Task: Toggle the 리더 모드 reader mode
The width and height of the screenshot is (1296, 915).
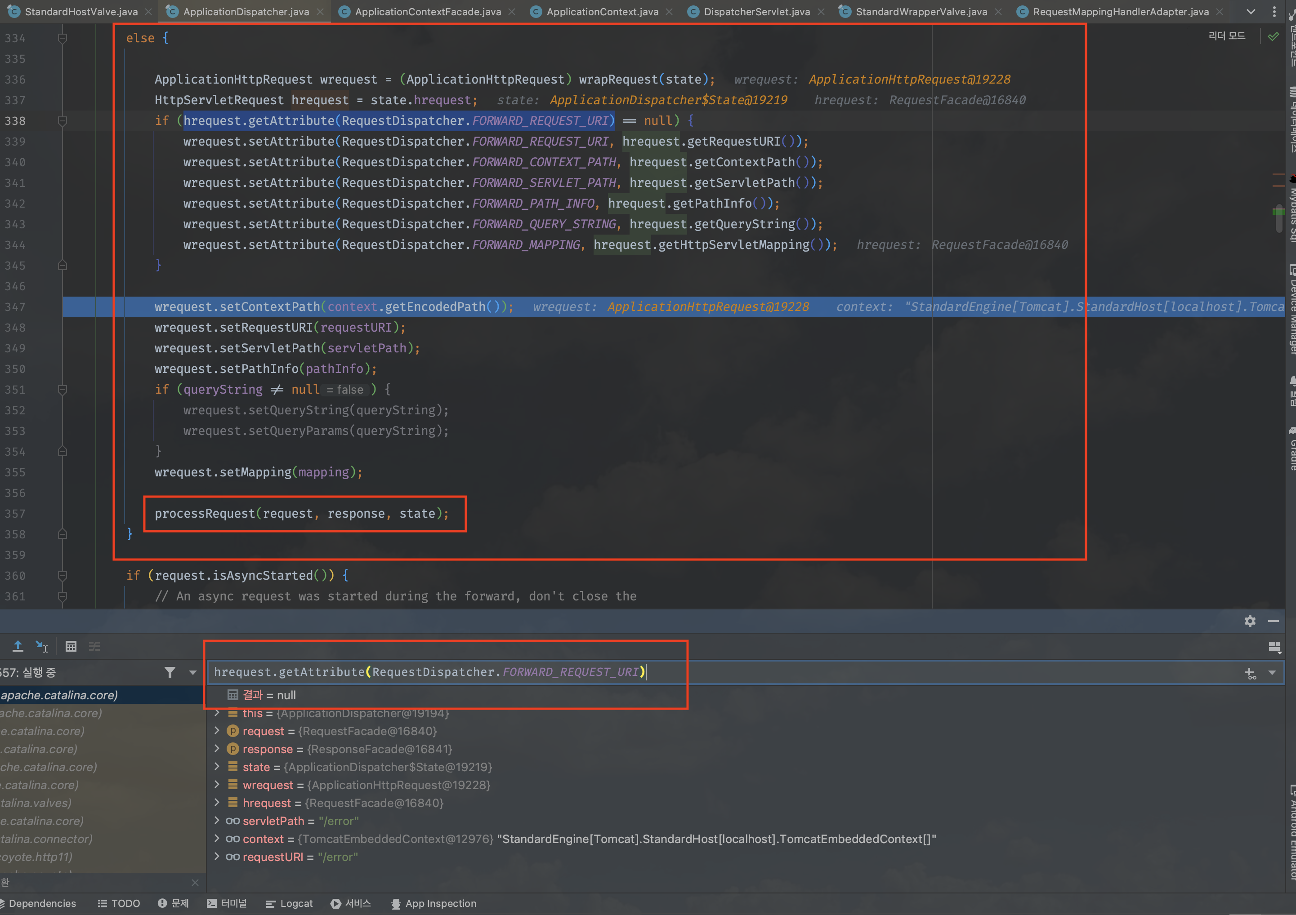Action: (x=1226, y=36)
